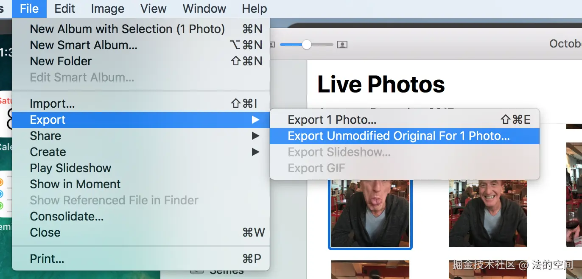Screen dimensions: 582x279
Task: Select the smiling man photo thumbnail
Action: click(x=488, y=213)
